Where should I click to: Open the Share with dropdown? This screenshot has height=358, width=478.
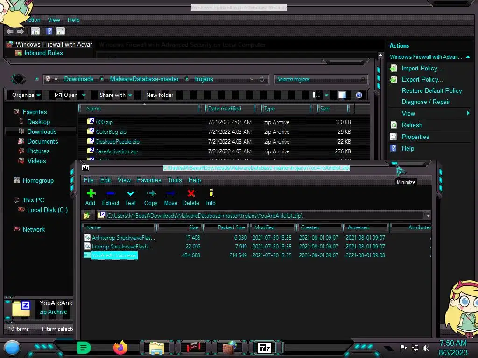pos(116,95)
